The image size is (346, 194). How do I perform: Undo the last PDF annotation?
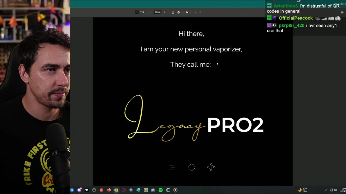[x=194, y=12]
